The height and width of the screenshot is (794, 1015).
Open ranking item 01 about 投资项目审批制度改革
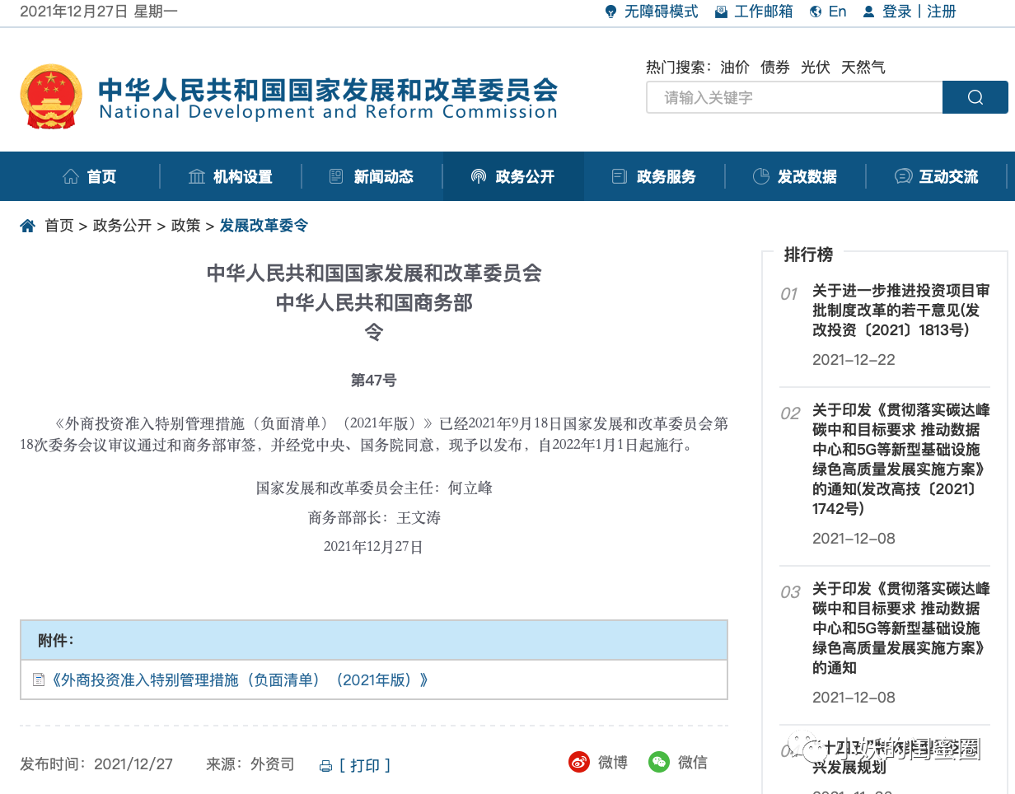900,311
